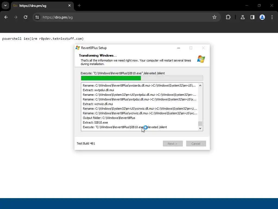Click the Revert8Plus Setup title icon
The width and height of the screenshot is (278, 209).
coord(78,48)
